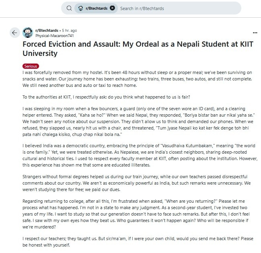Click the line "To the authorities at KIIT"
This screenshot has width=261, height=253.
pos(114,97)
